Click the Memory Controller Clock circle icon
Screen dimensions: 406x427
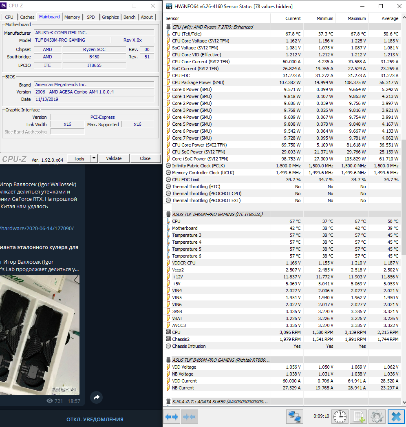click(168, 173)
